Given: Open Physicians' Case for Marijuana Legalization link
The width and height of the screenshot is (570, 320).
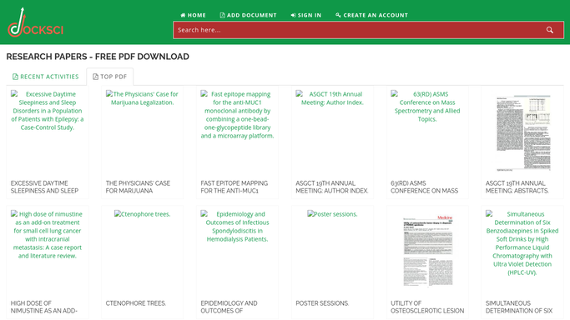Looking at the screenshot, I should coord(142,98).
